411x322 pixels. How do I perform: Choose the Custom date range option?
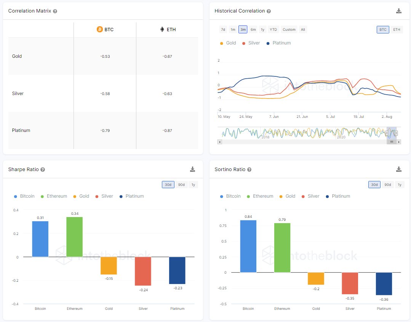point(289,30)
